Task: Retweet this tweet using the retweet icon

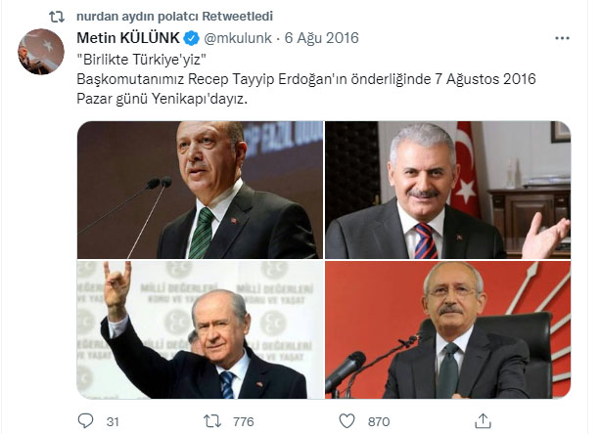Action: (x=212, y=421)
